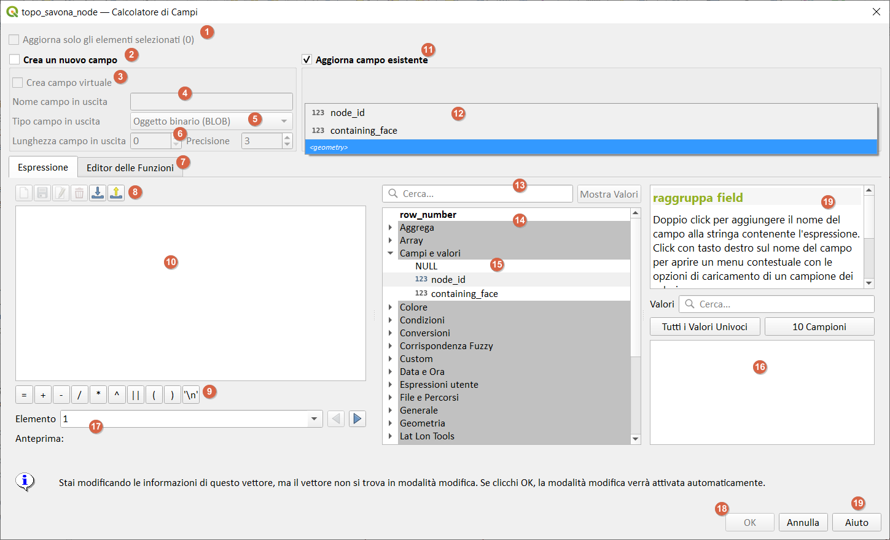
Task: Select containing_face in the field dropdown list
Action: pos(591,130)
